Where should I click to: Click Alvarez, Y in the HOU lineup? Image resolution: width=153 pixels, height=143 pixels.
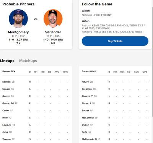(87, 96)
